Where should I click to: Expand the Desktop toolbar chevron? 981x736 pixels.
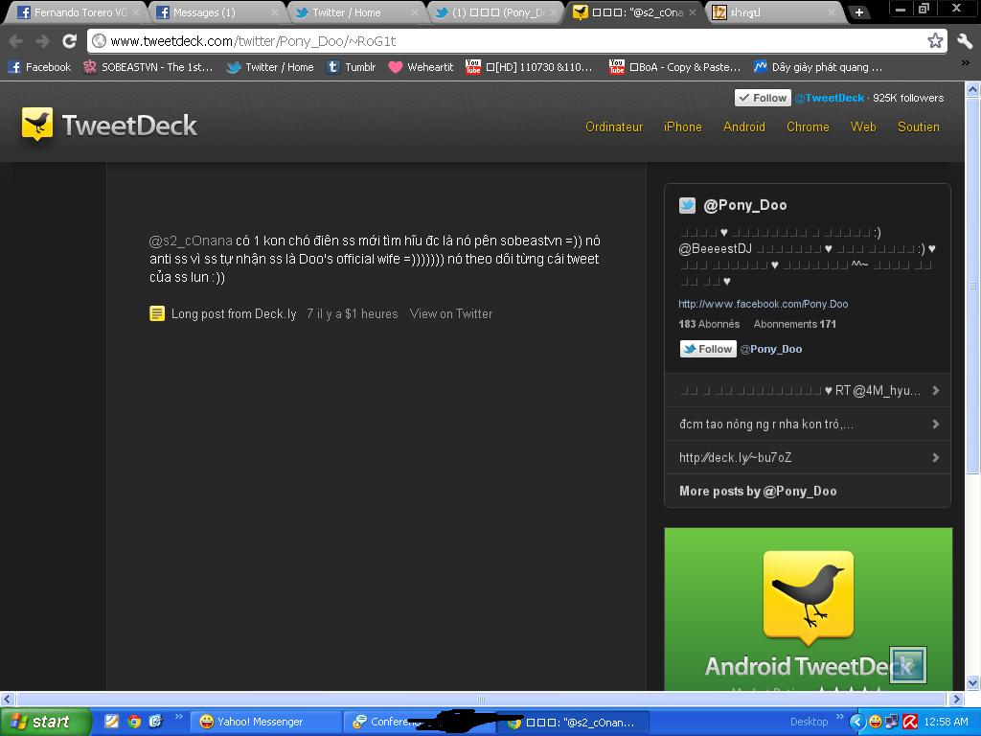point(839,717)
